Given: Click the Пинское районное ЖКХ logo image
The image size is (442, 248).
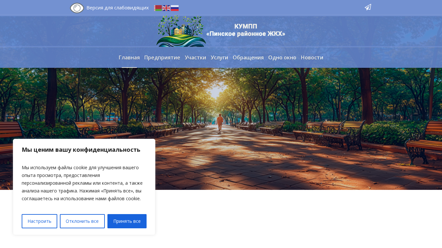Looking at the screenshot, I should click(x=181, y=31).
